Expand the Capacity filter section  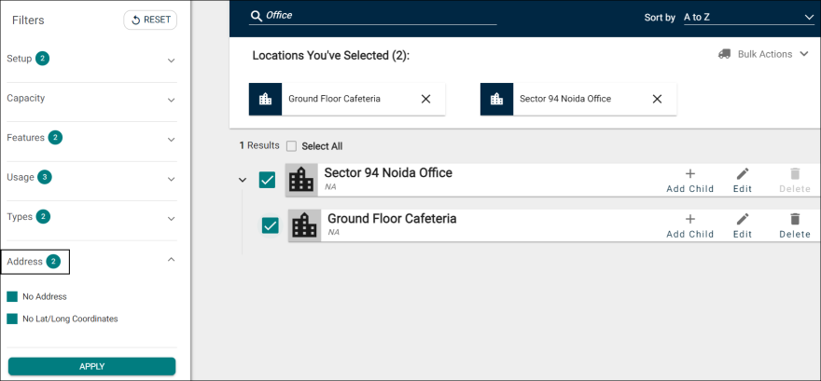click(171, 100)
